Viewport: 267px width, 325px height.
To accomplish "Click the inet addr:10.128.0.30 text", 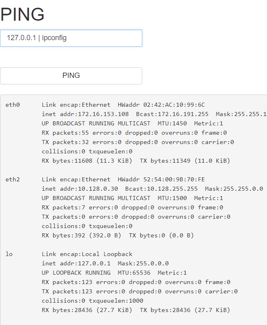I will [80, 189].
